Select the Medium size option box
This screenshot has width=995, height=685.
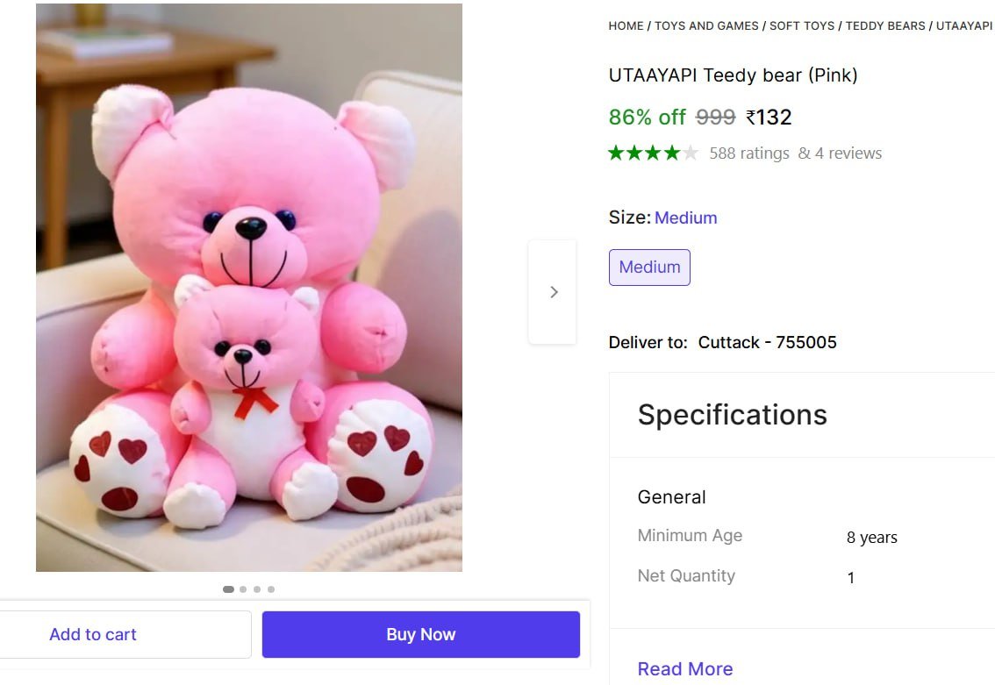point(649,268)
